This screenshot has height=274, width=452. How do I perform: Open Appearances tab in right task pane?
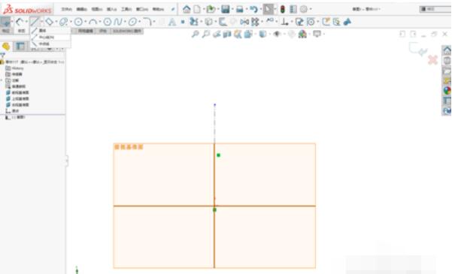(x=447, y=91)
